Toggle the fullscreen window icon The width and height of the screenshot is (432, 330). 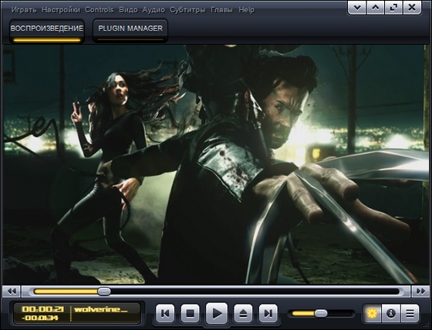[x=393, y=8]
